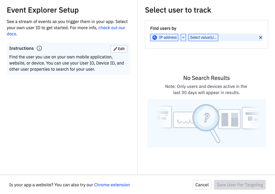Viewport: 275px width, 194px height.
Task: Click the Select value(s) field
Action: click(203, 38)
